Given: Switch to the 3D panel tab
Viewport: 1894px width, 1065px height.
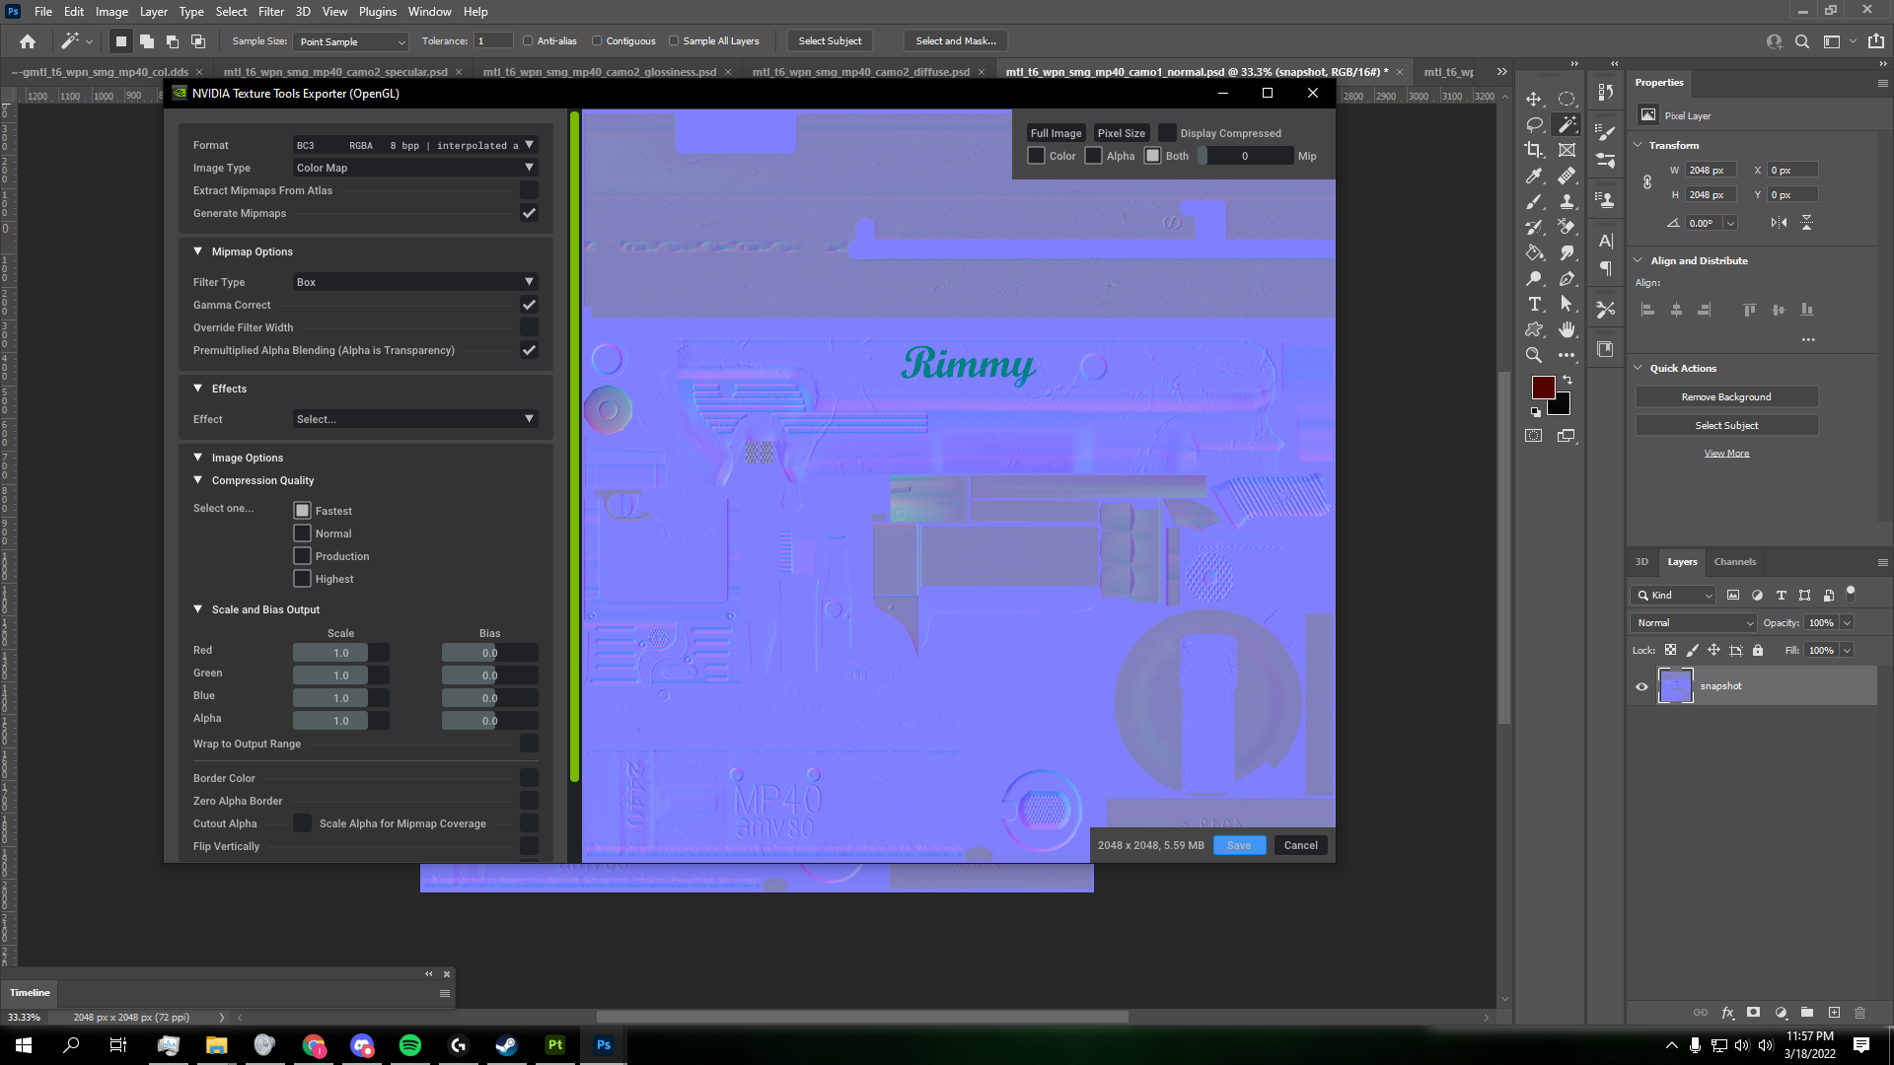Looking at the screenshot, I should 1641,562.
